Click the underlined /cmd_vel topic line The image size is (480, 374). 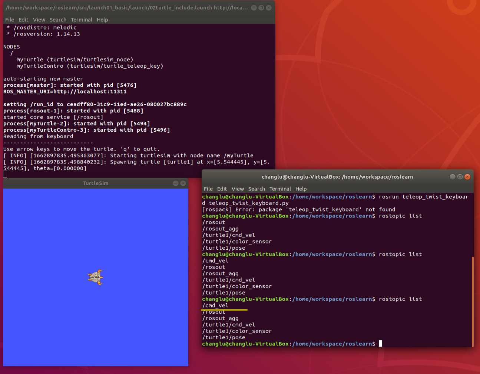215,306
